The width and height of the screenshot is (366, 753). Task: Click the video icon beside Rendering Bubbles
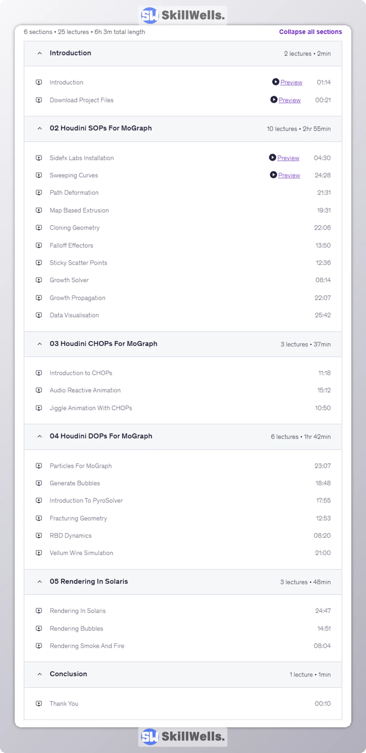(x=39, y=628)
